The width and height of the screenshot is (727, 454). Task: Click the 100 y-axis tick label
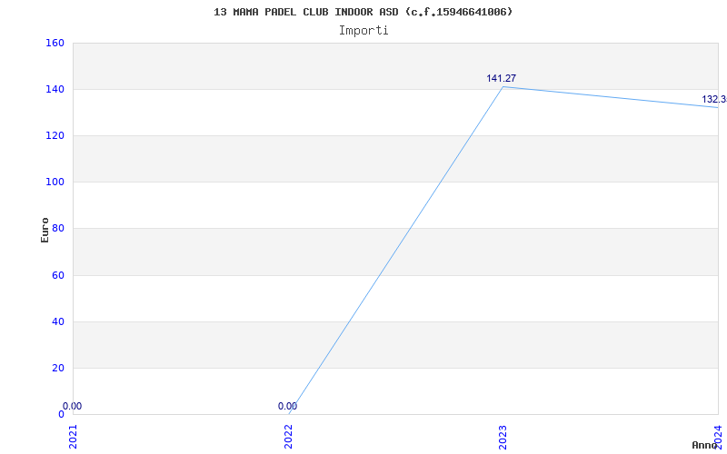(x=55, y=183)
